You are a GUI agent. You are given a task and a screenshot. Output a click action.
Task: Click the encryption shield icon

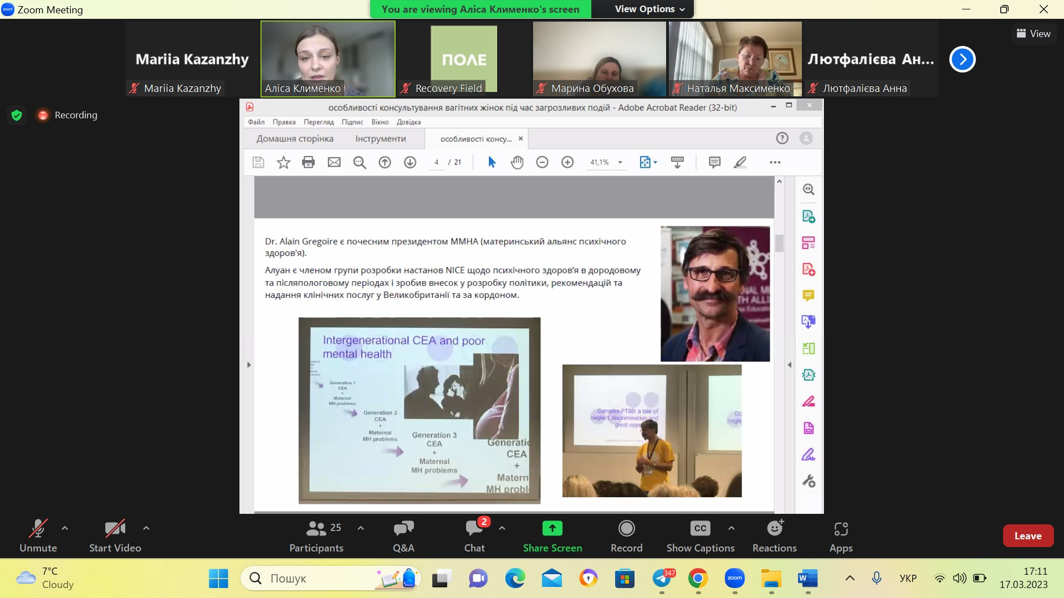tap(17, 115)
